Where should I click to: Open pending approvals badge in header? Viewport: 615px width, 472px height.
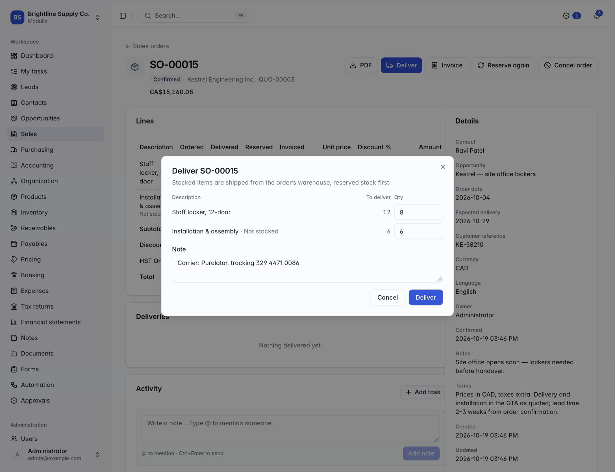[x=572, y=15]
